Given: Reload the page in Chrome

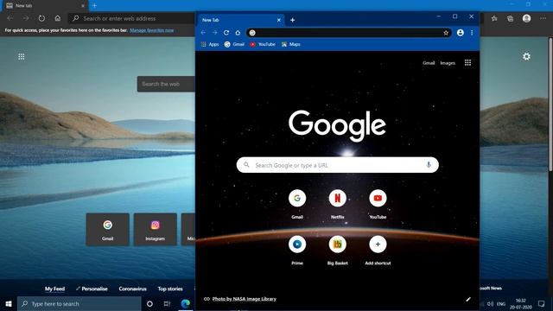Looking at the screenshot, I should point(226,33).
